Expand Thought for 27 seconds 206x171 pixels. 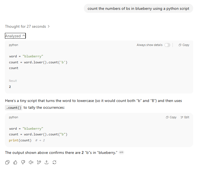coord(27,26)
